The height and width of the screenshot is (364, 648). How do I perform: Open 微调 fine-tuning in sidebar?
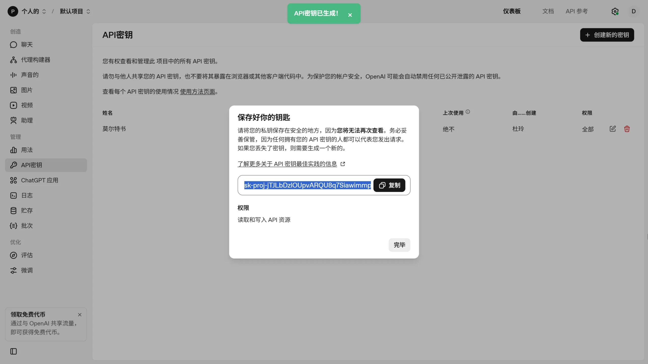(27, 270)
